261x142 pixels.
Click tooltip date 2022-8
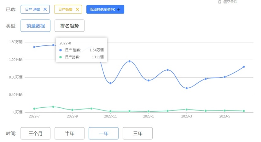coord(65,43)
